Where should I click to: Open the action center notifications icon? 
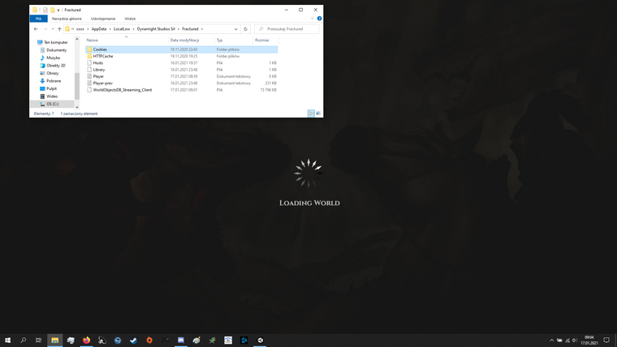pos(606,341)
